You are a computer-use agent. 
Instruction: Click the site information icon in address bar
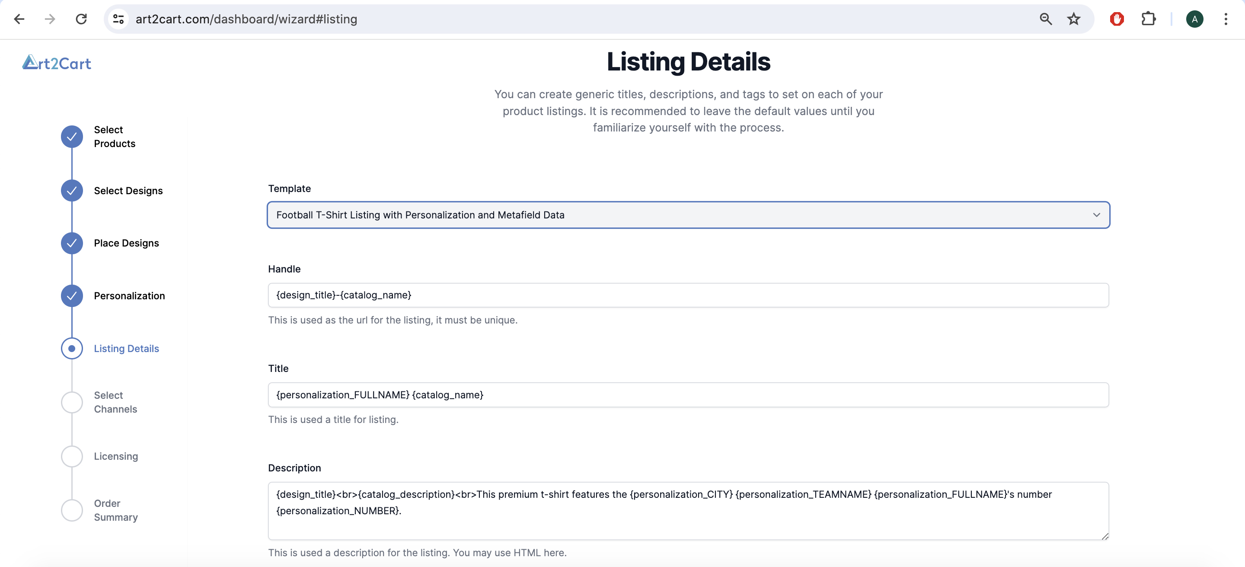118,19
